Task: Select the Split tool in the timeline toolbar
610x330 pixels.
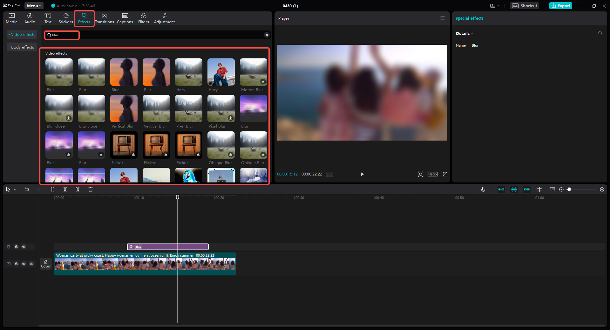Action: 52,189
